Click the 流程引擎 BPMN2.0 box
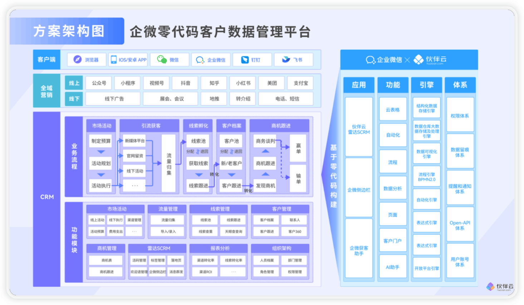The width and height of the screenshot is (524, 305). tap(427, 177)
